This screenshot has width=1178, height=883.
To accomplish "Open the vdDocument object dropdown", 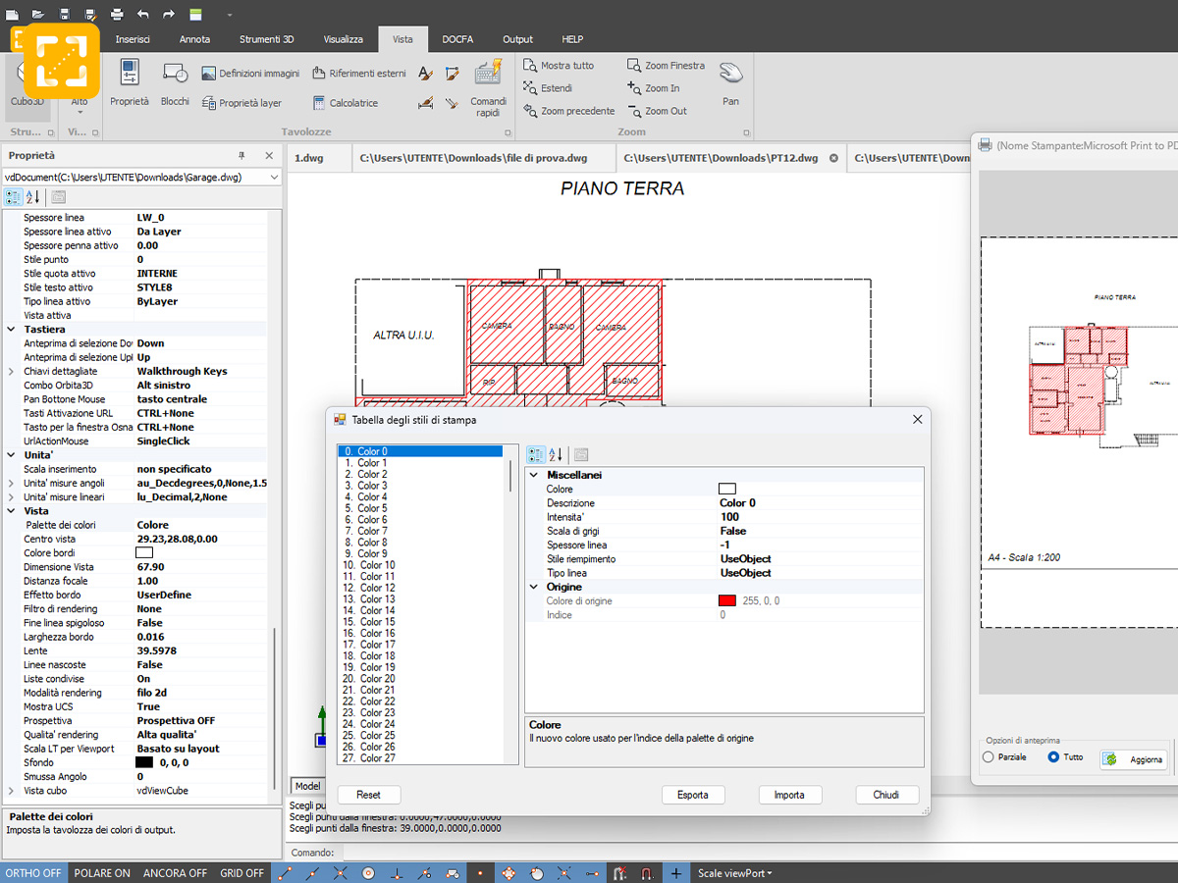I will [273, 178].
